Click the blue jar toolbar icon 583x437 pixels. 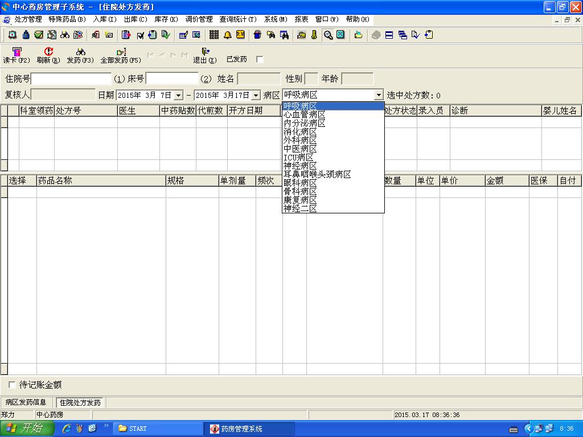click(257, 35)
